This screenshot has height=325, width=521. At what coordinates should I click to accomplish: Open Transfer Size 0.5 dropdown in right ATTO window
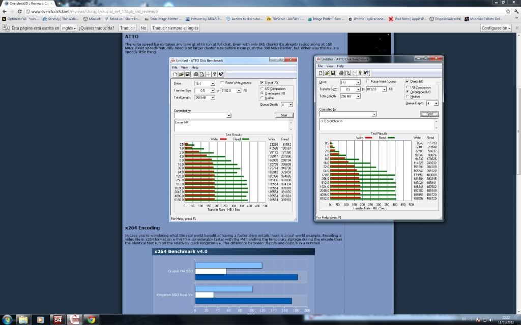358,89
